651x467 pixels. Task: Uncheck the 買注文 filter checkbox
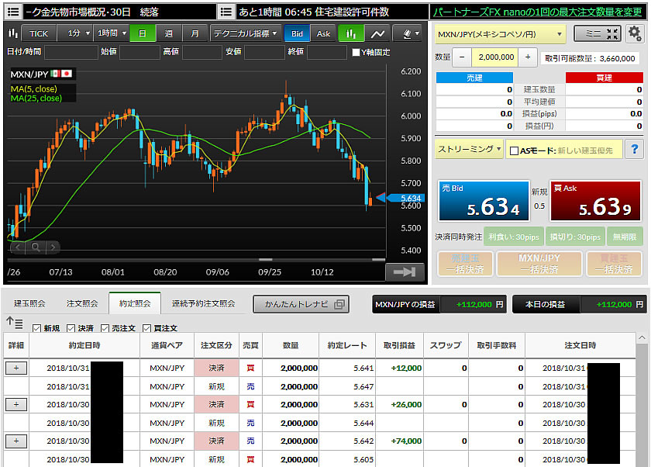(x=146, y=328)
